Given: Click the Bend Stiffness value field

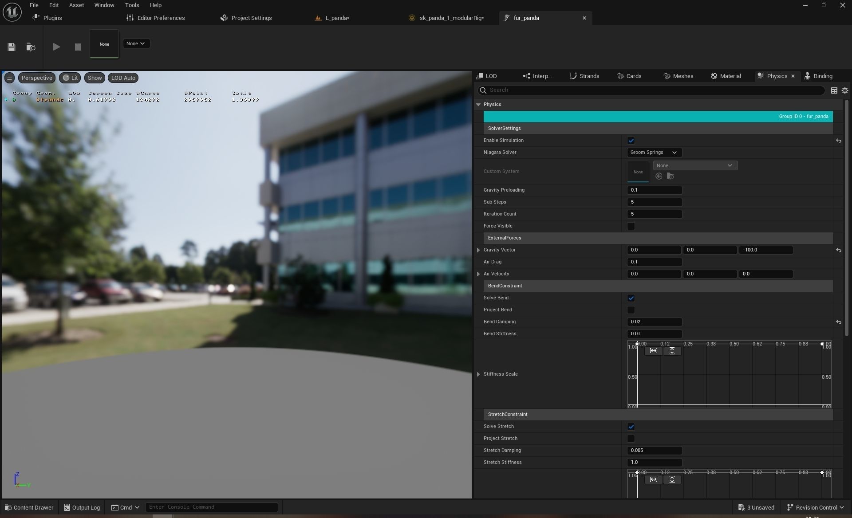Looking at the screenshot, I should point(654,334).
